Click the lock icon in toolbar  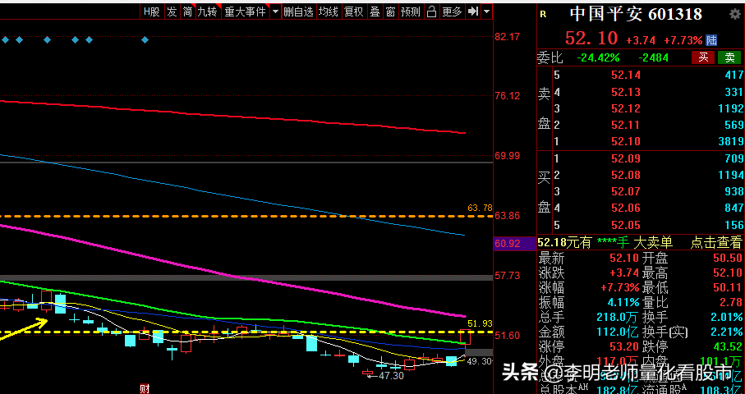click(431, 11)
